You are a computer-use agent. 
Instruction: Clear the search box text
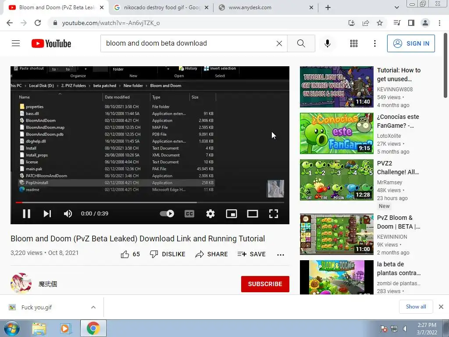[279, 43]
